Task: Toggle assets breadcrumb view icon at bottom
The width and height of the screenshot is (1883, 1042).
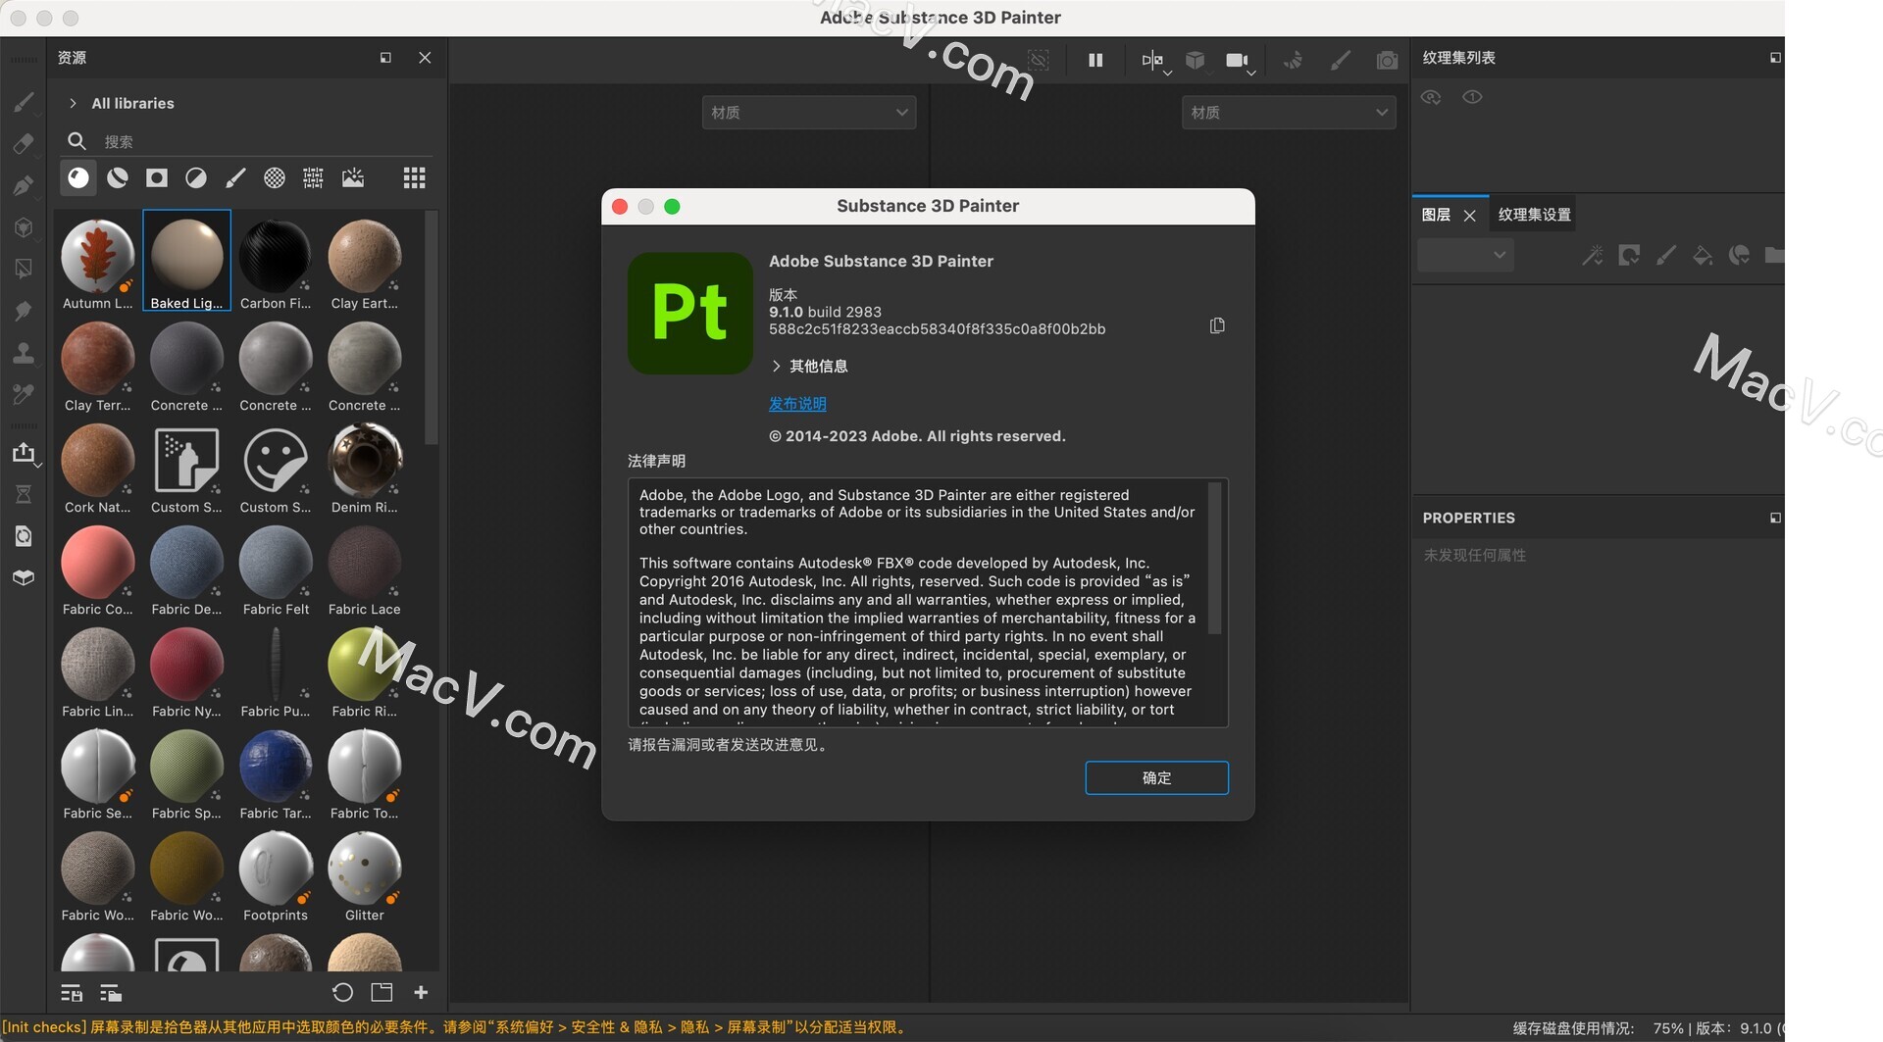Action: pyautogui.click(x=111, y=993)
